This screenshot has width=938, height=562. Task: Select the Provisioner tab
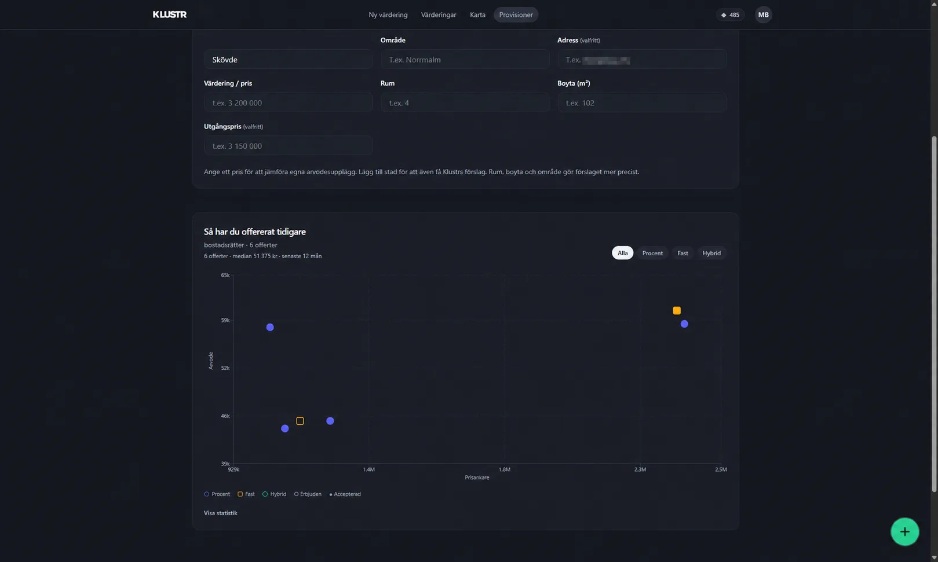[x=516, y=15]
